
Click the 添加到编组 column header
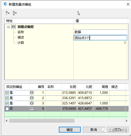[17, 87]
